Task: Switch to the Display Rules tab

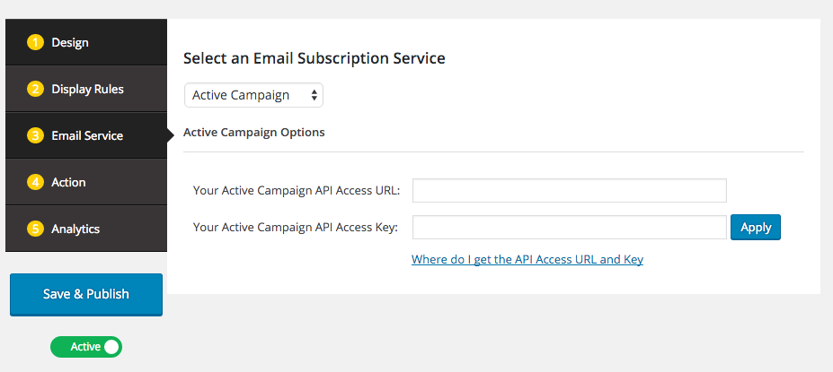Action: [88, 89]
